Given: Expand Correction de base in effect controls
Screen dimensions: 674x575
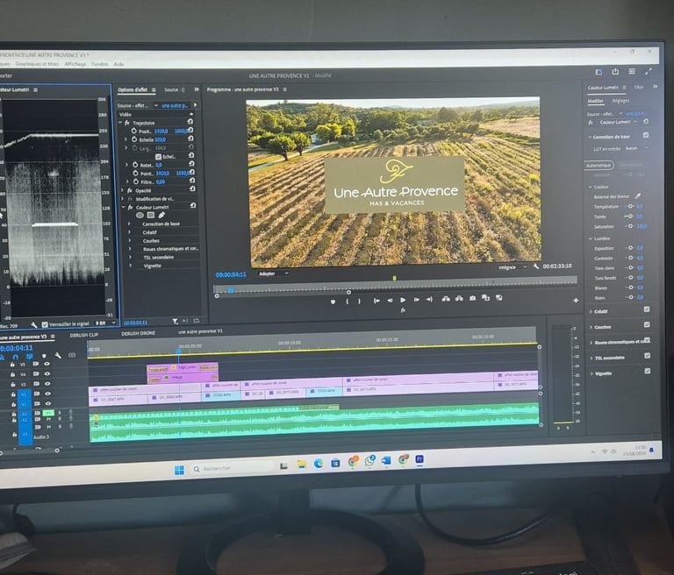Looking at the screenshot, I should [129, 224].
